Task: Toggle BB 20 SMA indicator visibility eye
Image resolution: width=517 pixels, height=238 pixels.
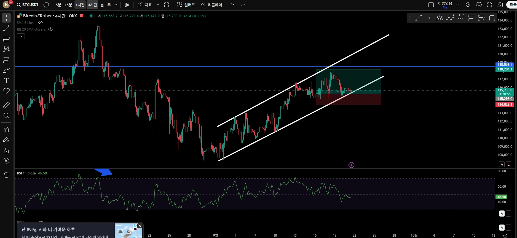Action: 50,29
